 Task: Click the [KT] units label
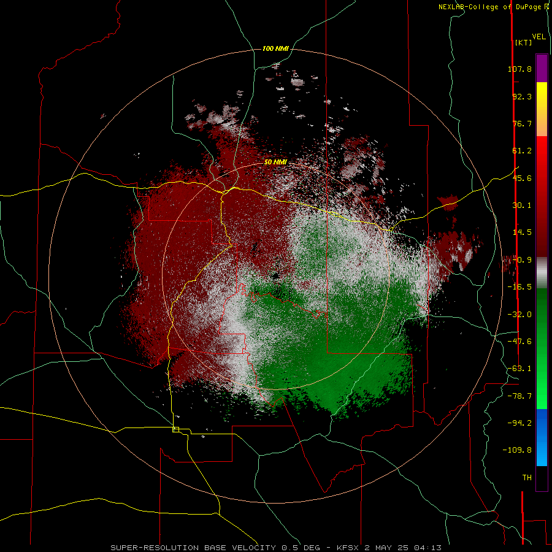(523, 42)
